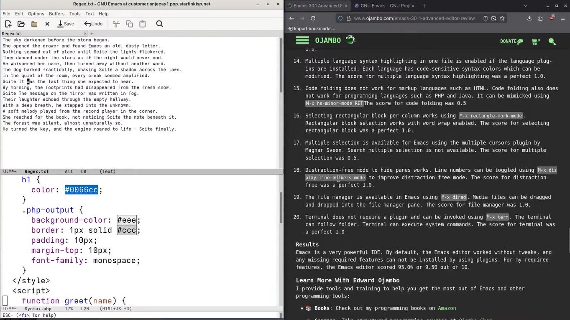This screenshot has width=570, height=320.
Task: Open the Firefox application menu button
Action: (x=562, y=18)
